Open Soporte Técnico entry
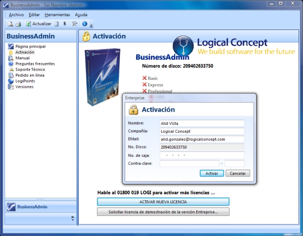The width and height of the screenshot is (303, 236). pyautogui.click(x=30, y=69)
